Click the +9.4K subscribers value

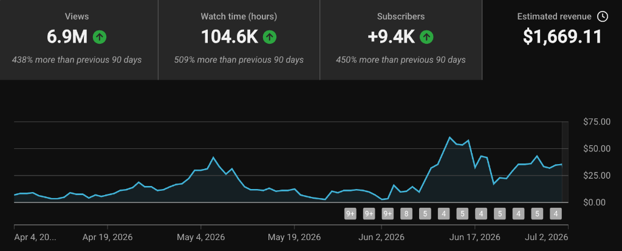pos(391,37)
